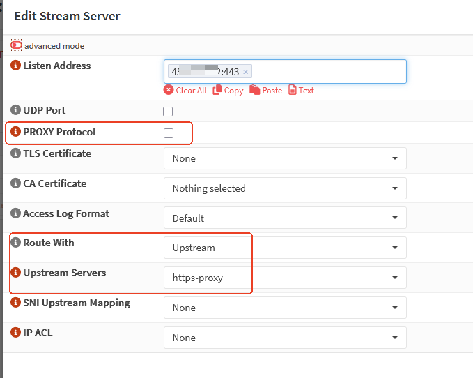Viewport: 473px width, 378px height.
Task: Open the Access Log Format dropdown
Action: pyautogui.click(x=285, y=218)
